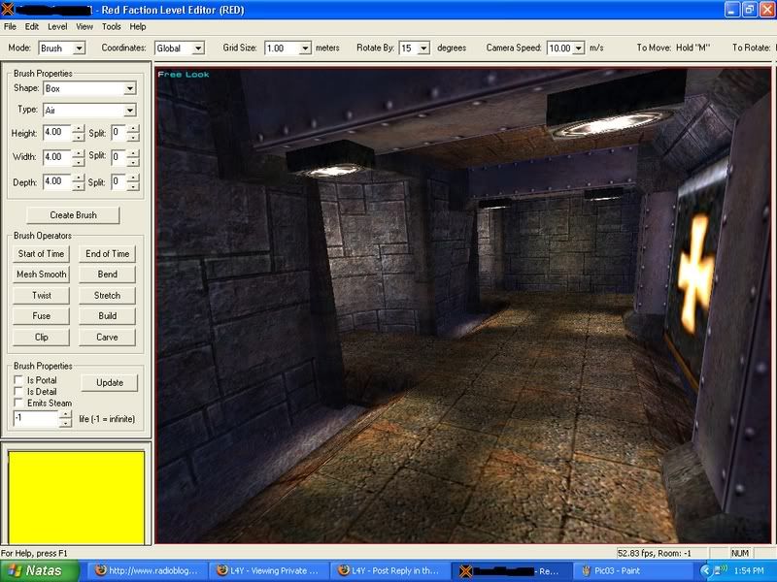
Task: Click the Create Brush button
Action: tap(74, 214)
